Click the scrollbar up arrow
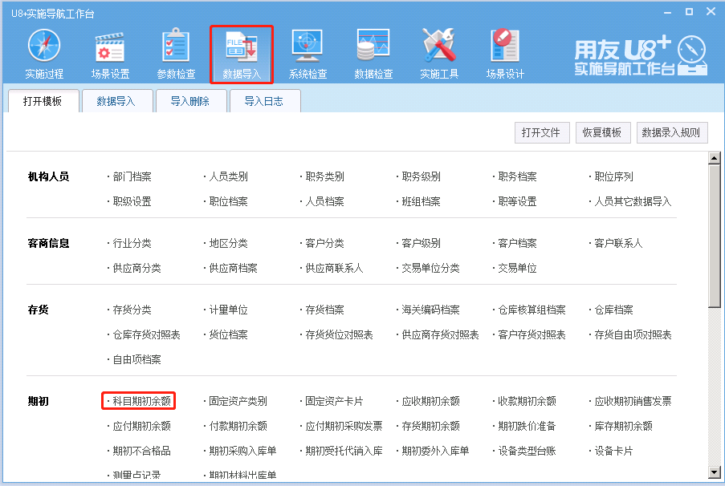This screenshot has height=486, width=725. point(714,158)
